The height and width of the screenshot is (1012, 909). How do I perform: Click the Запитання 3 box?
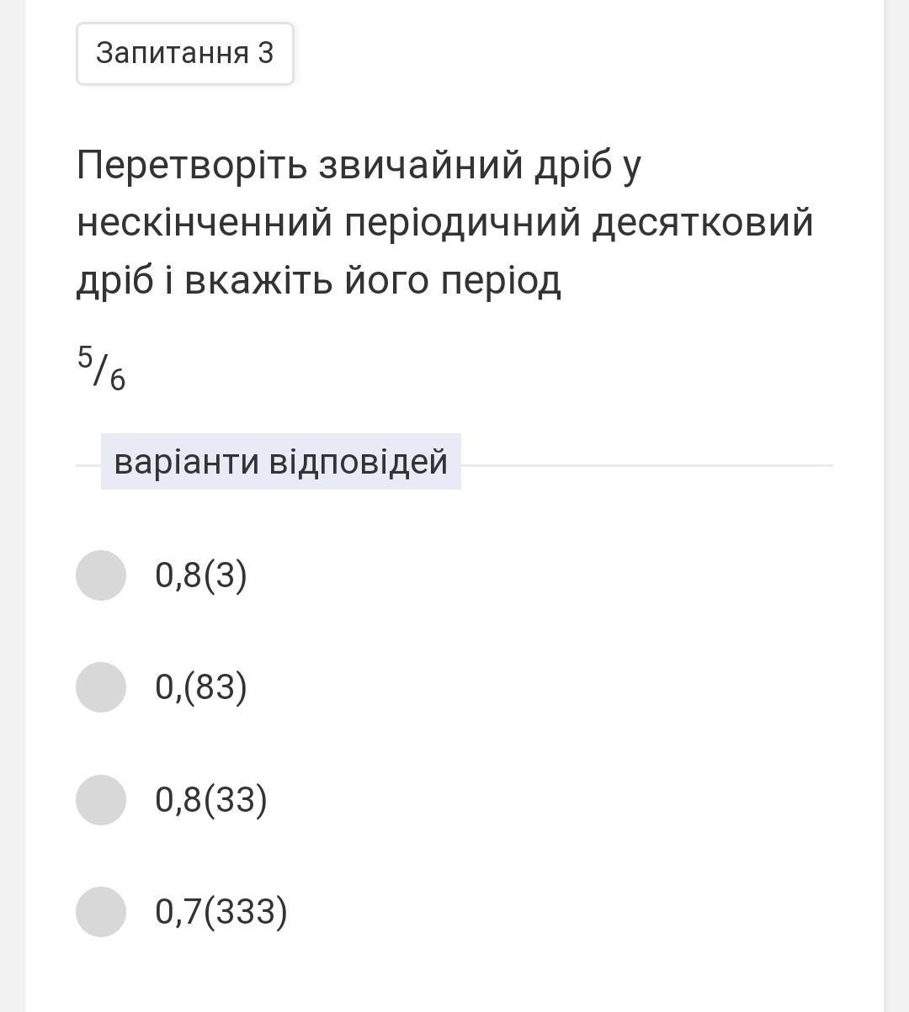[185, 54]
